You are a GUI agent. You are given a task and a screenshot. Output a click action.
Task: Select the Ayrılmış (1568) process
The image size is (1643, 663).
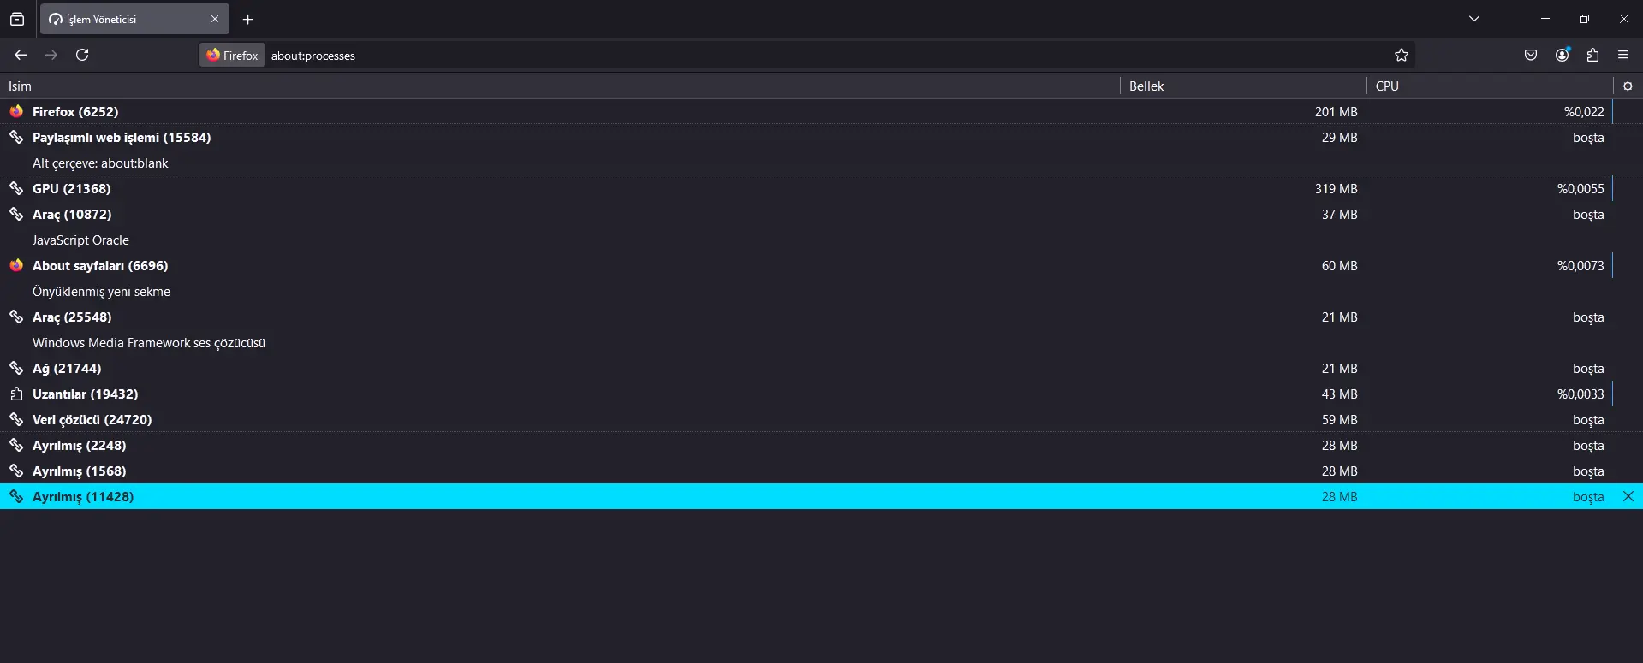point(821,471)
